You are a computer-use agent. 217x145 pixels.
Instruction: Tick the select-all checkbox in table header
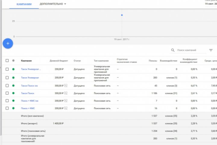[7, 60]
